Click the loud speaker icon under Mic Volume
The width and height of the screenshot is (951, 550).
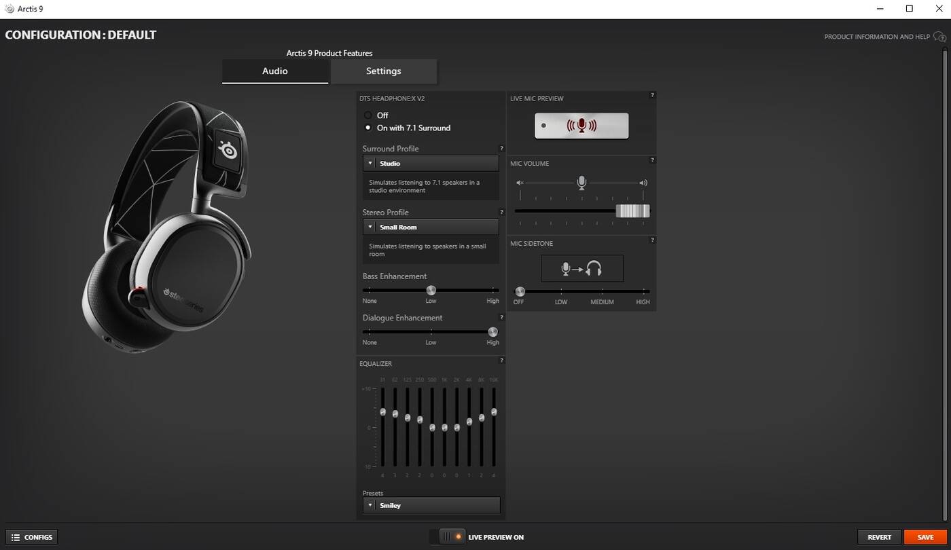(643, 183)
